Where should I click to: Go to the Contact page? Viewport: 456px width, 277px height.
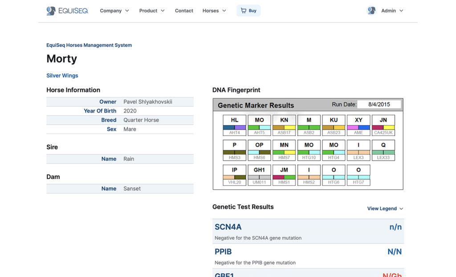point(184,11)
